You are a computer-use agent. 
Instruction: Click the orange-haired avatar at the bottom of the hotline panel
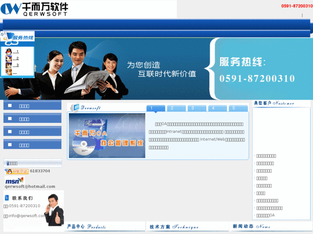(x=9, y=72)
